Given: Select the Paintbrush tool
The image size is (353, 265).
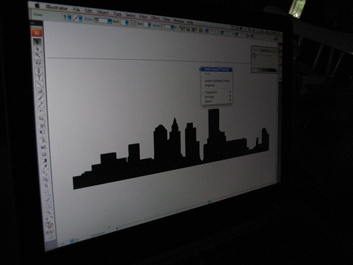Looking at the screenshot, I should point(41,98).
